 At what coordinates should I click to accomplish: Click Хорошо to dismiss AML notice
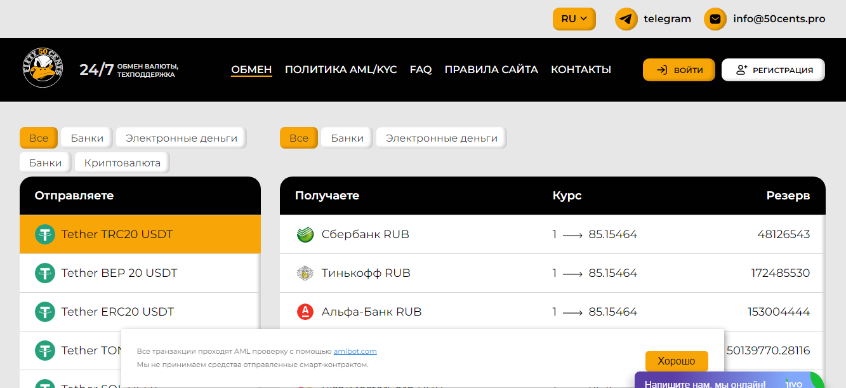(677, 361)
